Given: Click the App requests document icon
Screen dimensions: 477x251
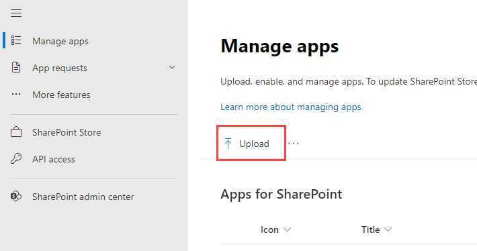Looking at the screenshot, I should click(16, 68).
